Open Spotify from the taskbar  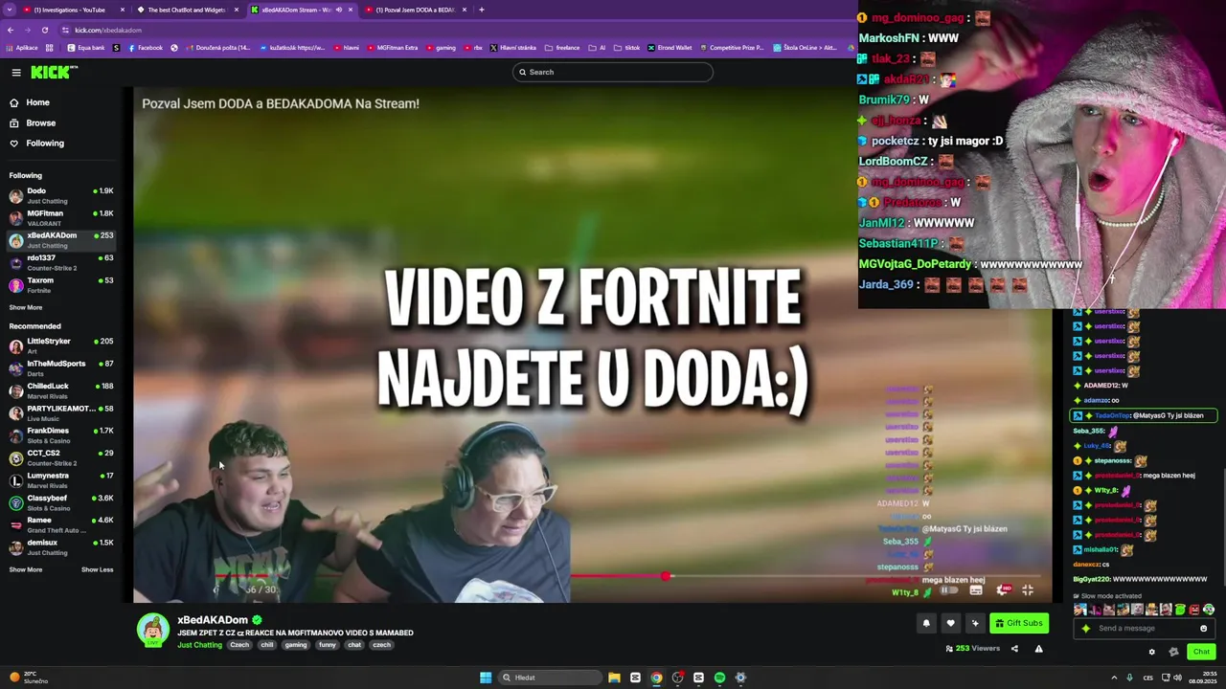719,678
